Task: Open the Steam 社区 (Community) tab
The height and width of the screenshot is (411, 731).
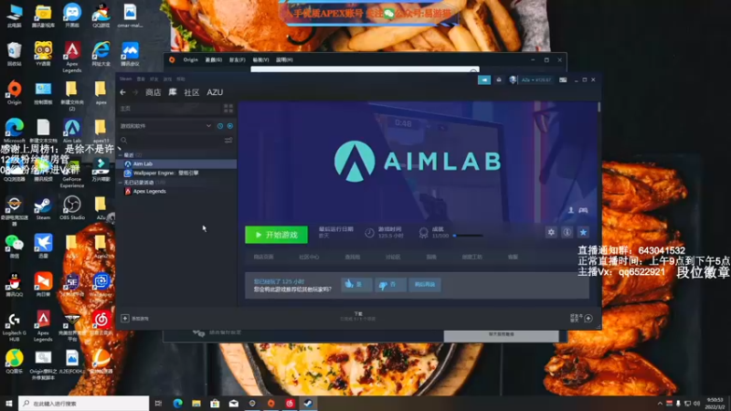Action: pos(192,92)
